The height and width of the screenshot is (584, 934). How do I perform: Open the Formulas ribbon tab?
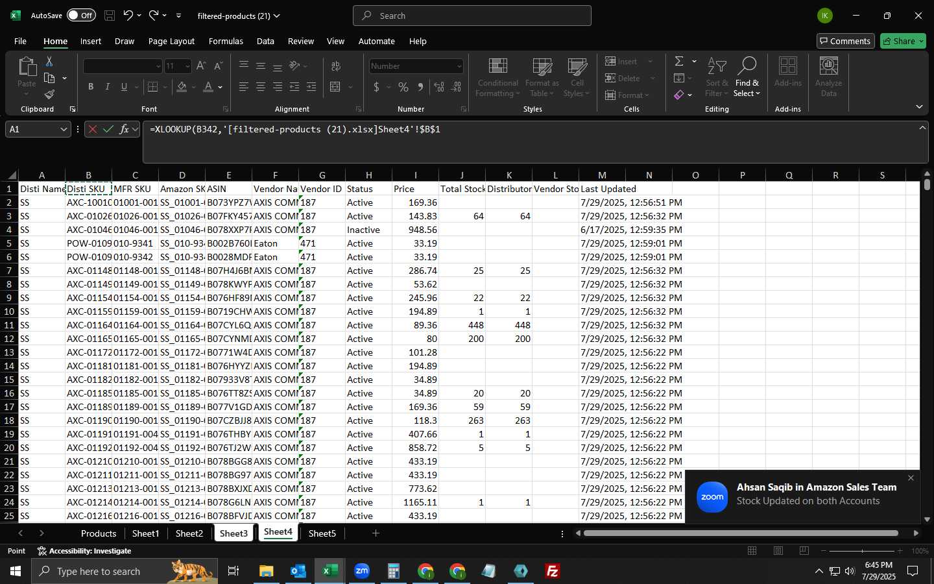226,41
